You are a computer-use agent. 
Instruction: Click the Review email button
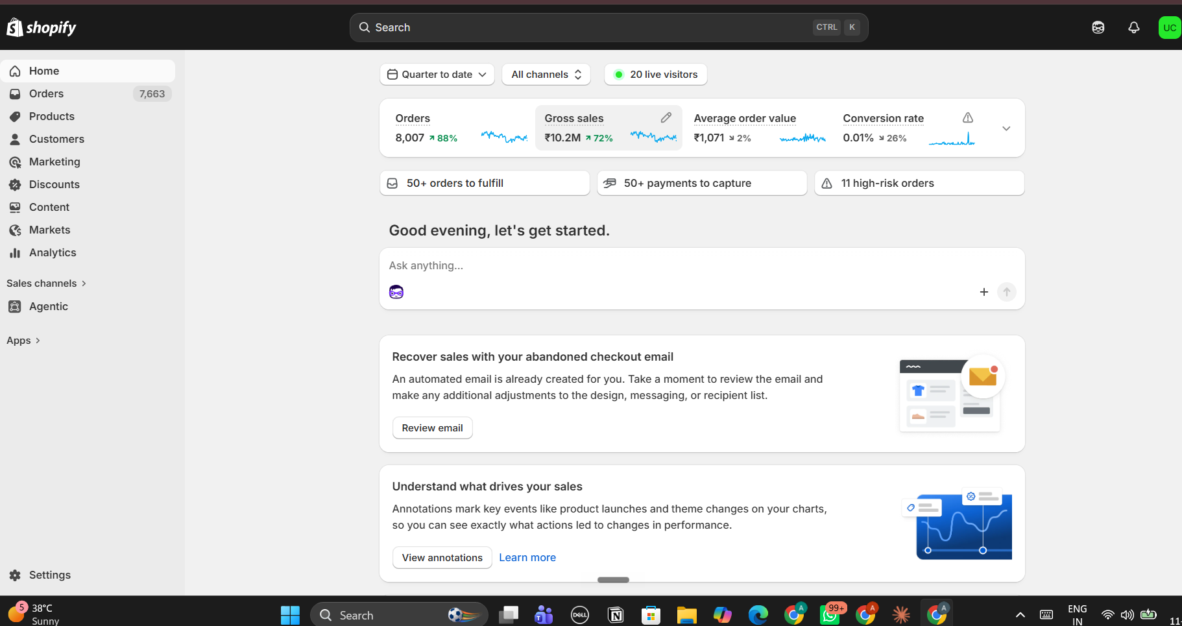[x=433, y=428]
